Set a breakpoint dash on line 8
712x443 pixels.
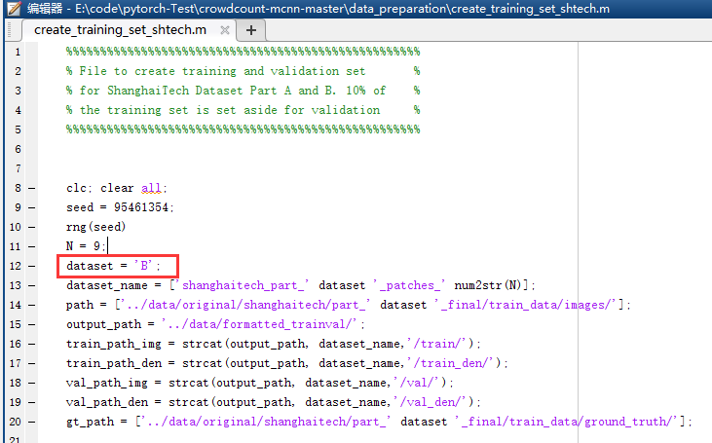click(32, 188)
